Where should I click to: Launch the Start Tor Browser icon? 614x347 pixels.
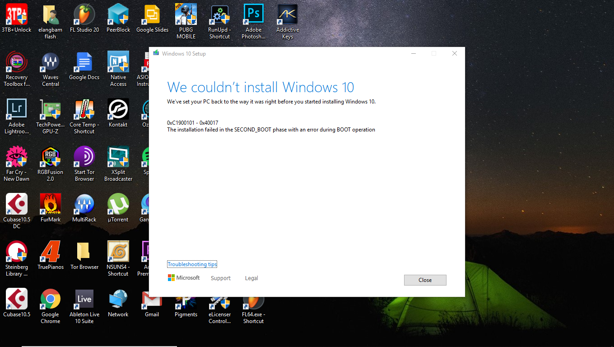84,164
